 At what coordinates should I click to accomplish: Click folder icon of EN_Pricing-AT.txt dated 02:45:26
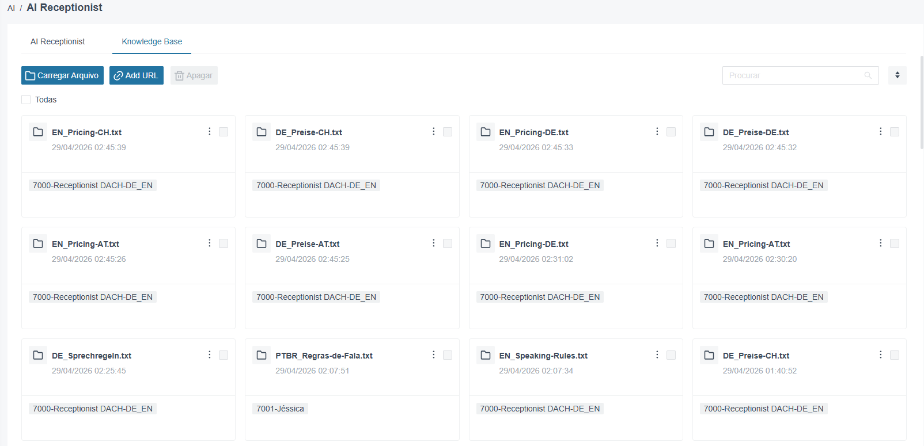[x=38, y=243]
